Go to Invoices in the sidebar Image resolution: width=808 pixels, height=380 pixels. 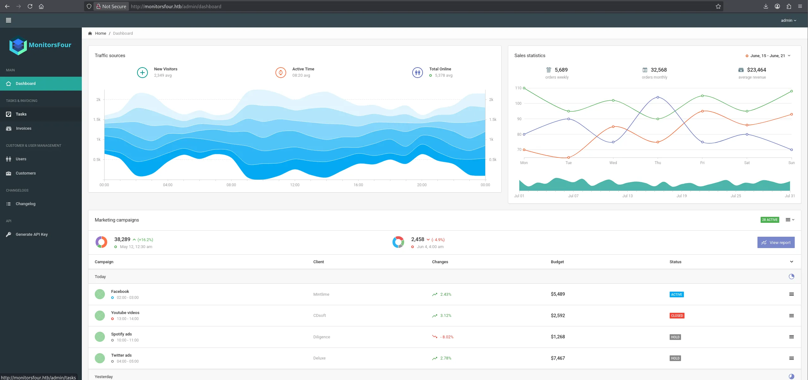pyautogui.click(x=23, y=128)
